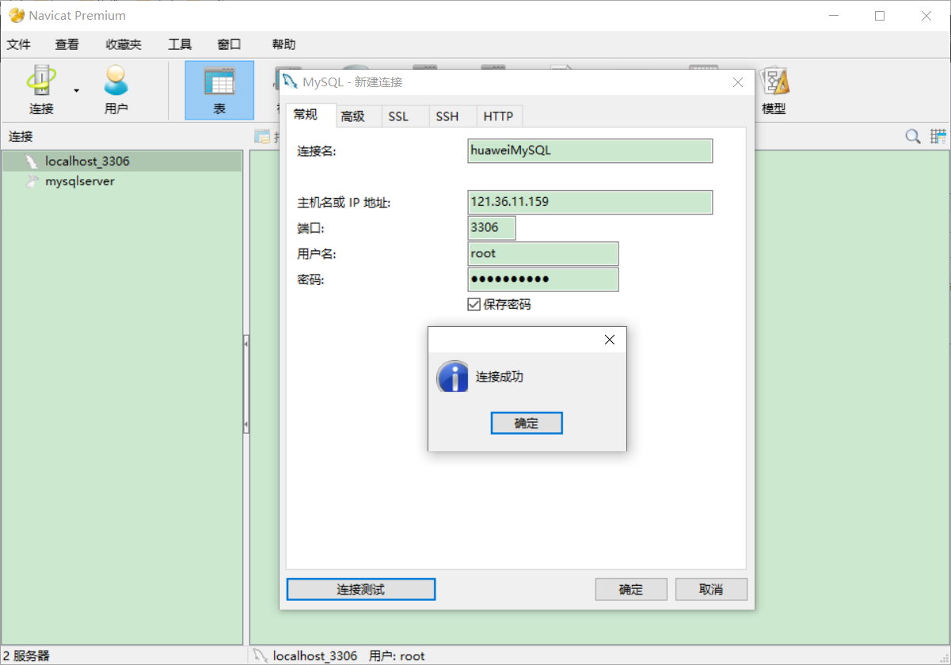Open the dropdown arrow beside 连接

pos(77,90)
